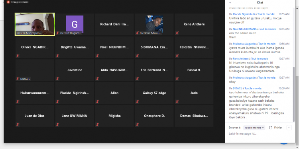
Task: Click muted mic icon on Pascal H. tile
Action: (177, 79)
